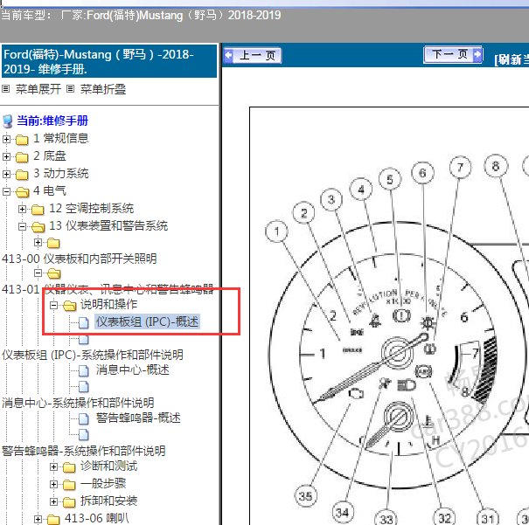This screenshot has height=525, width=529.
Task: Click callout number 35 on the diagram
Action: point(306,496)
